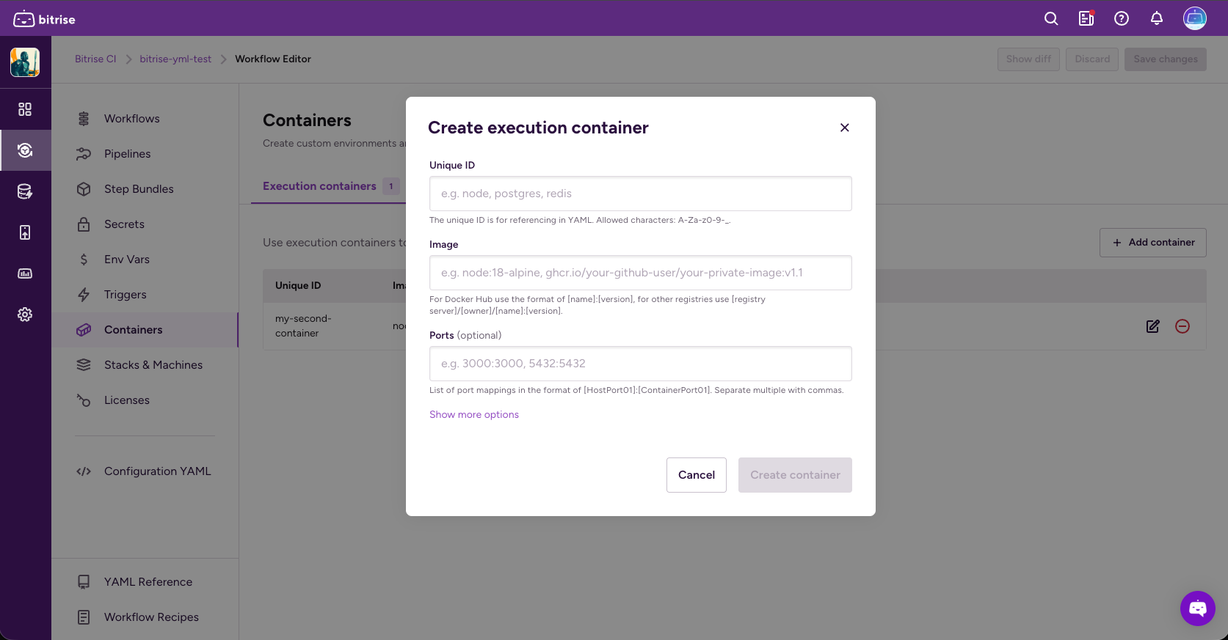Click into the Image text field
Screen dimensions: 1228x640
pyautogui.click(x=640, y=273)
